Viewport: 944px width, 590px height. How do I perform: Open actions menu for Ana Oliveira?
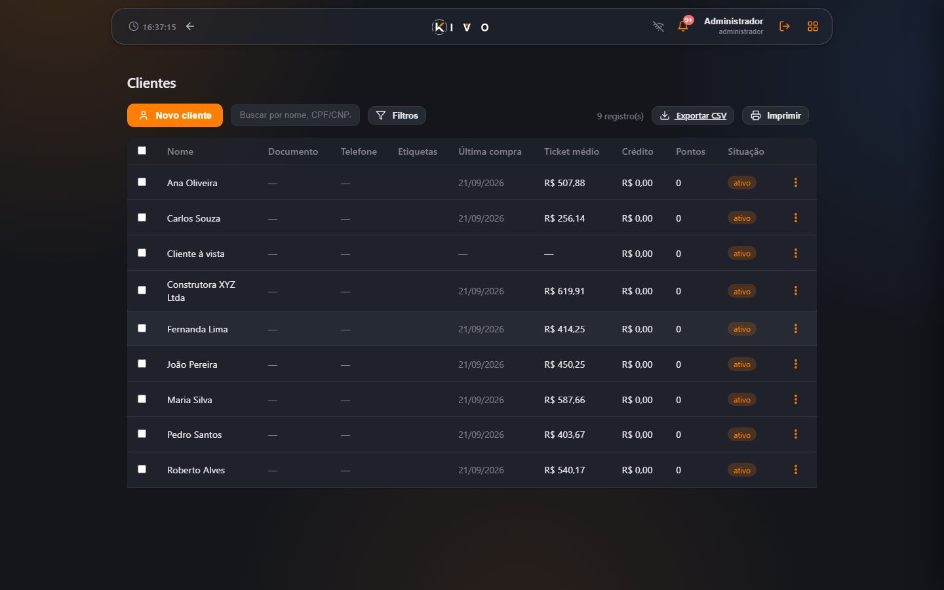pyautogui.click(x=796, y=182)
